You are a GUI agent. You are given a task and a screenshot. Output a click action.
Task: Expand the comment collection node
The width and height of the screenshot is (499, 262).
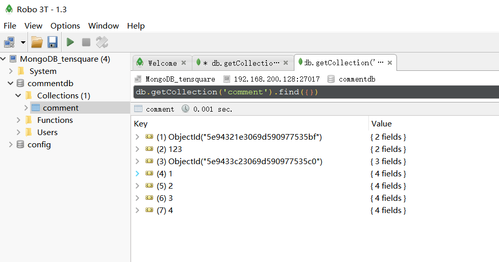pos(26,108)
